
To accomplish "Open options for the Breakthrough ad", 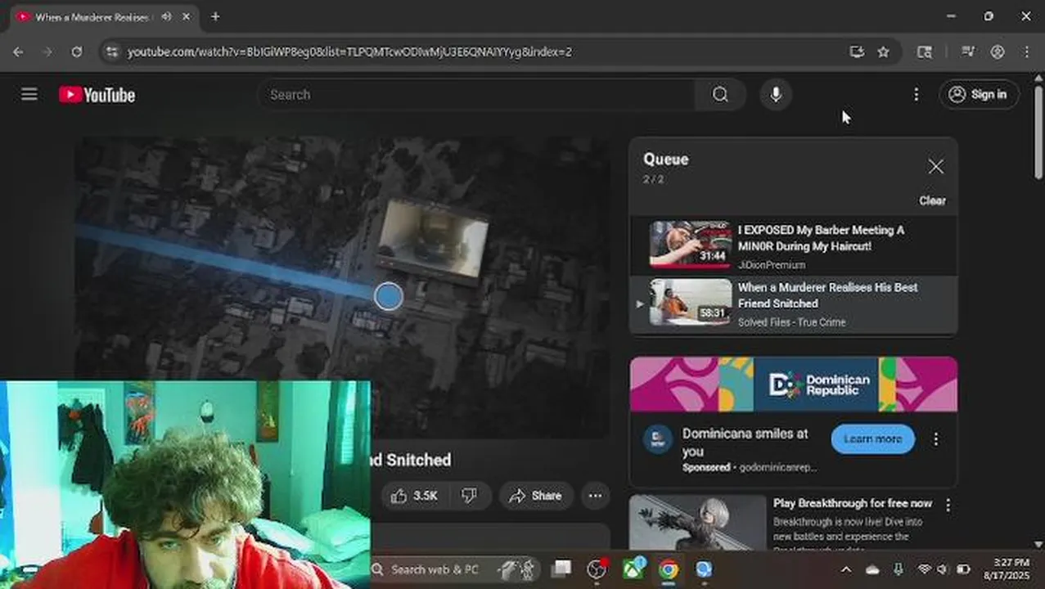I will pos(948,505).
